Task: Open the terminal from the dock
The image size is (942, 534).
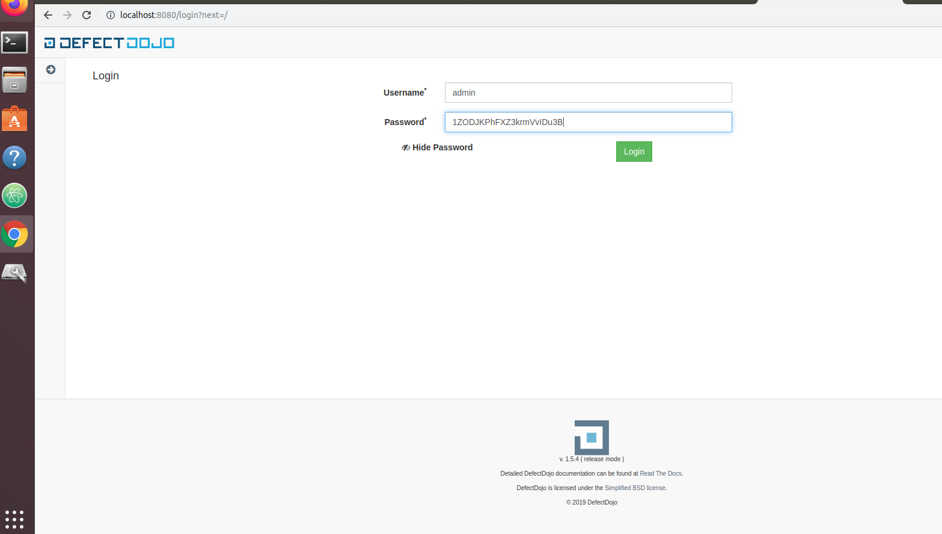Action: tap(14, 42)
